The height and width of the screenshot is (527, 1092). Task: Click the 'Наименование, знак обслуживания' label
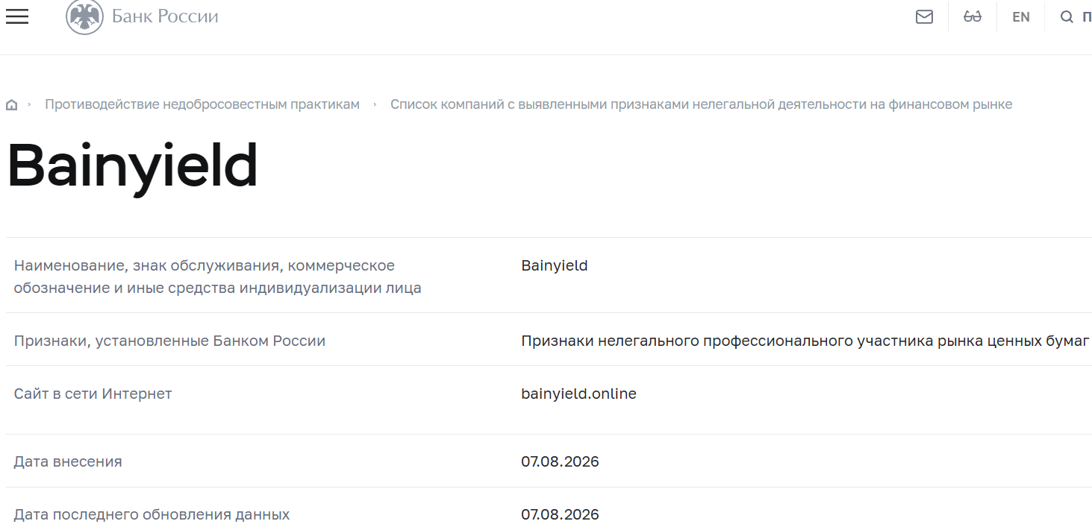(x=217, y=277)
